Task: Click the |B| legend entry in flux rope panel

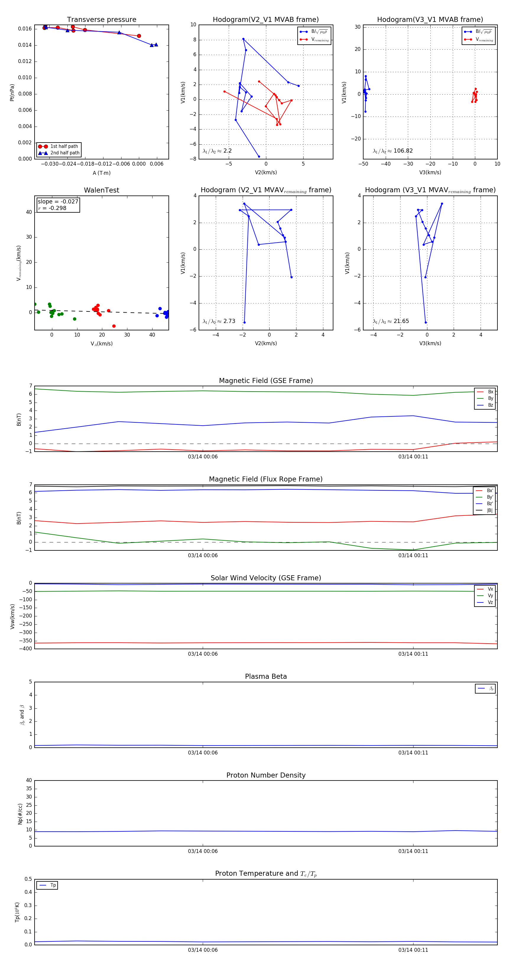Action: pyautogui.click(x=485, y=510)
